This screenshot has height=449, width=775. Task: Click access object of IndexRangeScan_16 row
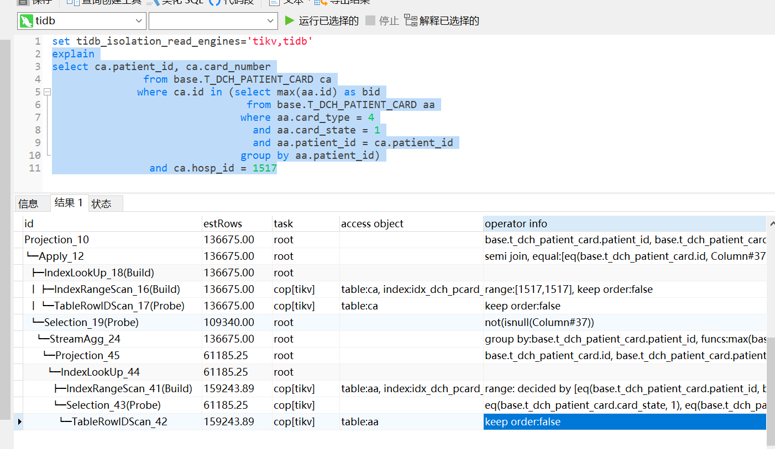pyautogui.click(x=411, y=289)
